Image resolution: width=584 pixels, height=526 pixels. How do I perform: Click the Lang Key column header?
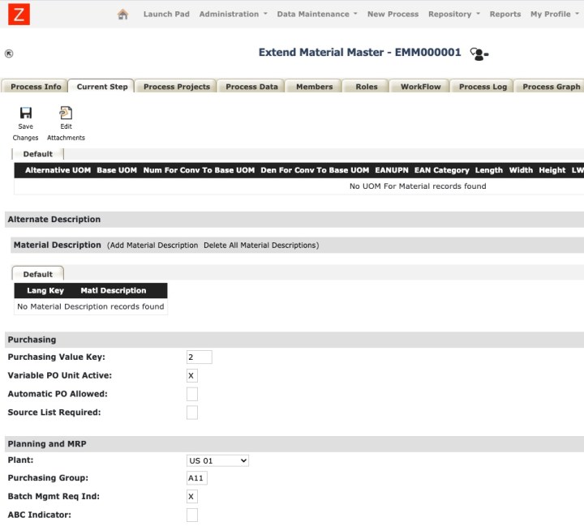point(45,290)
